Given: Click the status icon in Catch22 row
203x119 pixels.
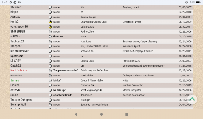Looking at the screenshot, I should pos(50,66).
